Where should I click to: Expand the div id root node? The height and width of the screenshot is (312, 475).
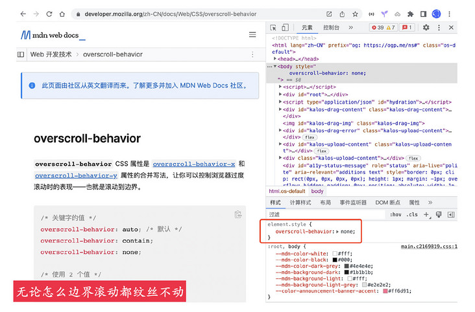point(280,95)
